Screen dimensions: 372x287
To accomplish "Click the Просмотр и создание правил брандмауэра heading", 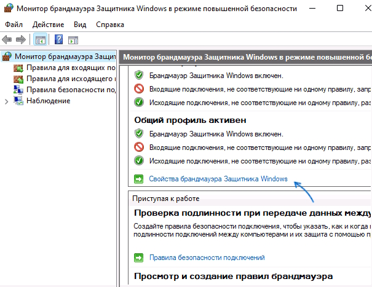I will point(233,277).
